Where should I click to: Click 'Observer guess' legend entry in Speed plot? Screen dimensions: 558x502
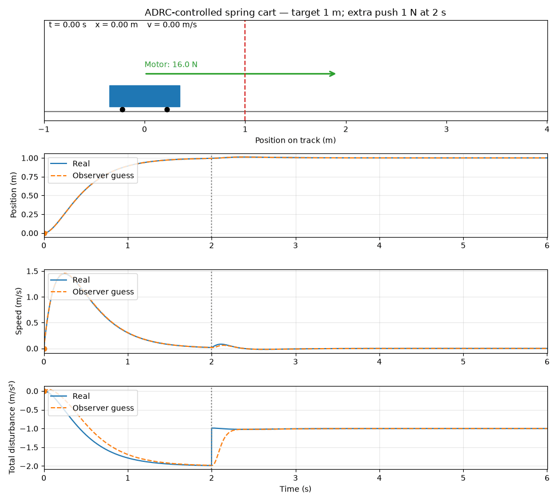92,292
